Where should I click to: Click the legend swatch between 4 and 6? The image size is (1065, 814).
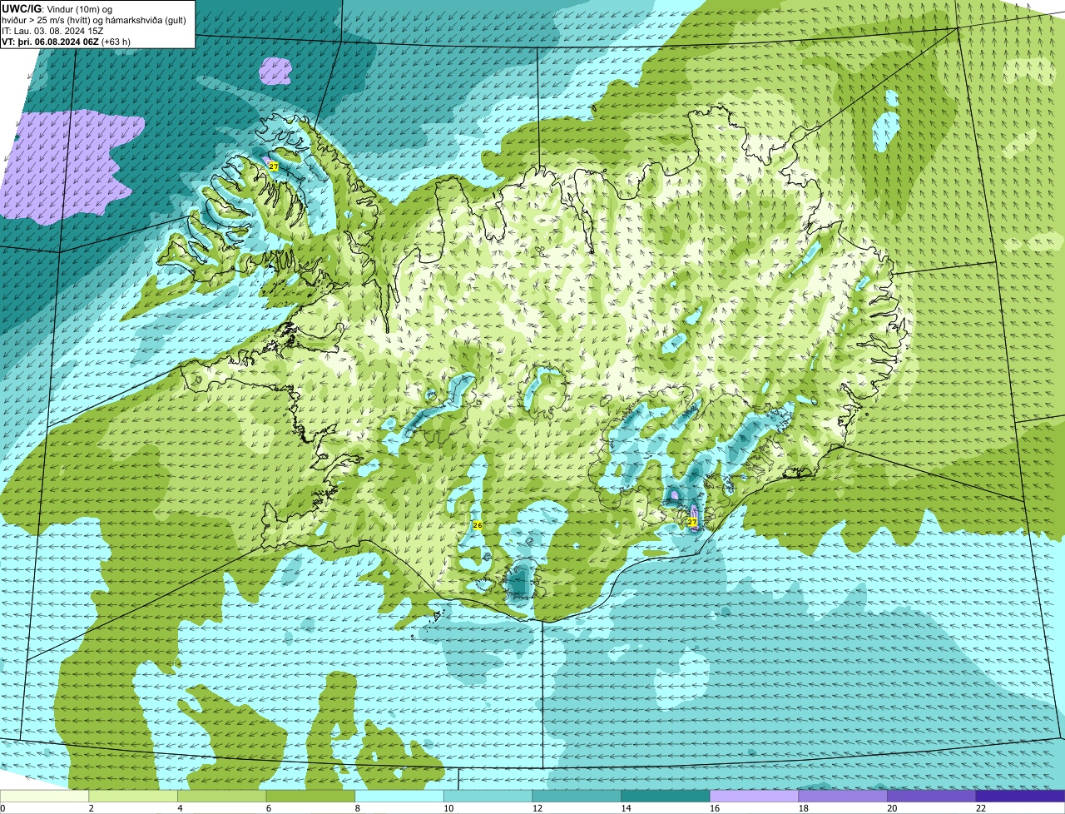pyautogui.click(x=221, y=797)
